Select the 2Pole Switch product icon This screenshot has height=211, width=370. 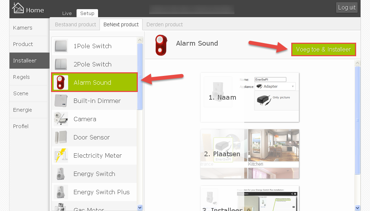(61, 64)
